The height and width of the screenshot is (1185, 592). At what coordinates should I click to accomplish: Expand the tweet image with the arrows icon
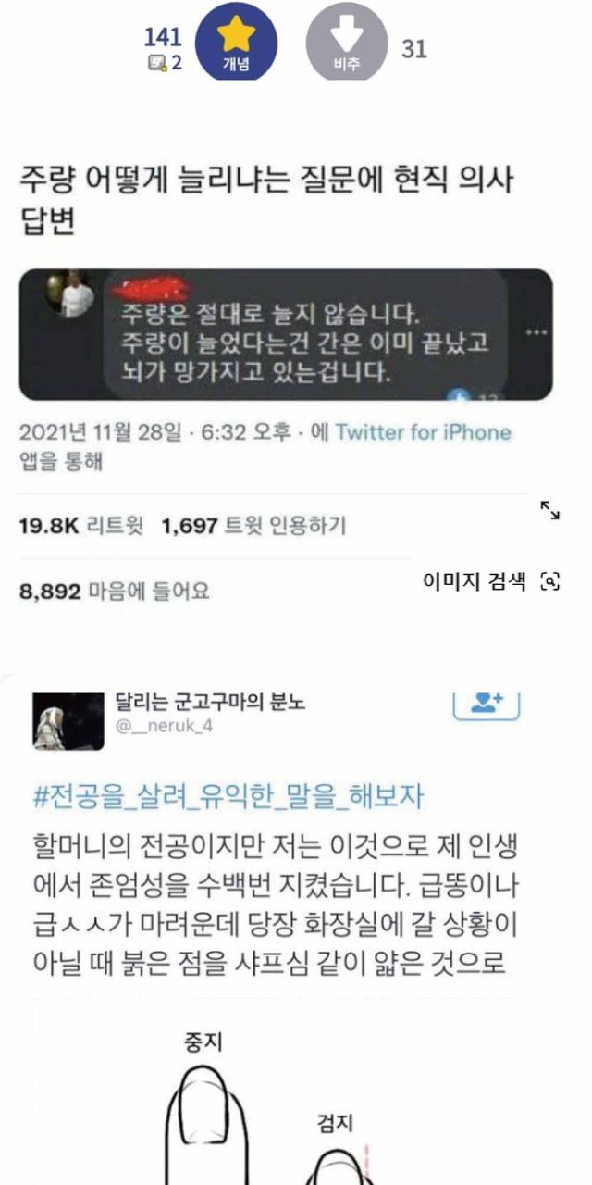549,510
